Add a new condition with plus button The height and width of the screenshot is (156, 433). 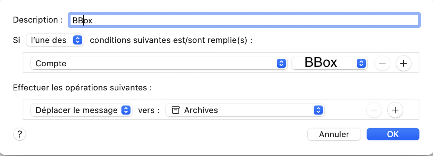(x=403, y=64)
